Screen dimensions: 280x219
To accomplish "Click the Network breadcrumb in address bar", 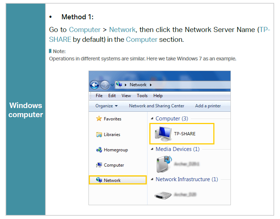I will [138, 85].
